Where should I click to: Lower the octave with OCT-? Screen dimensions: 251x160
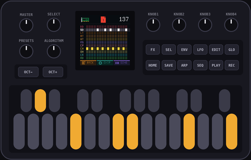tap(28, 72)
